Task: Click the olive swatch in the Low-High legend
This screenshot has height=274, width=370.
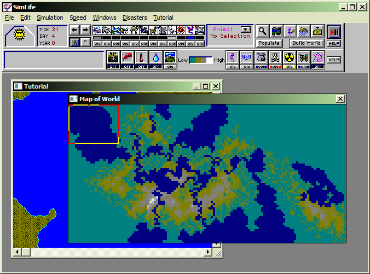Action: coord(198,60)
